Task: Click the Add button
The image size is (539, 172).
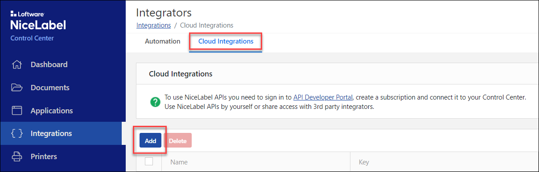Action: click(150, 141)
